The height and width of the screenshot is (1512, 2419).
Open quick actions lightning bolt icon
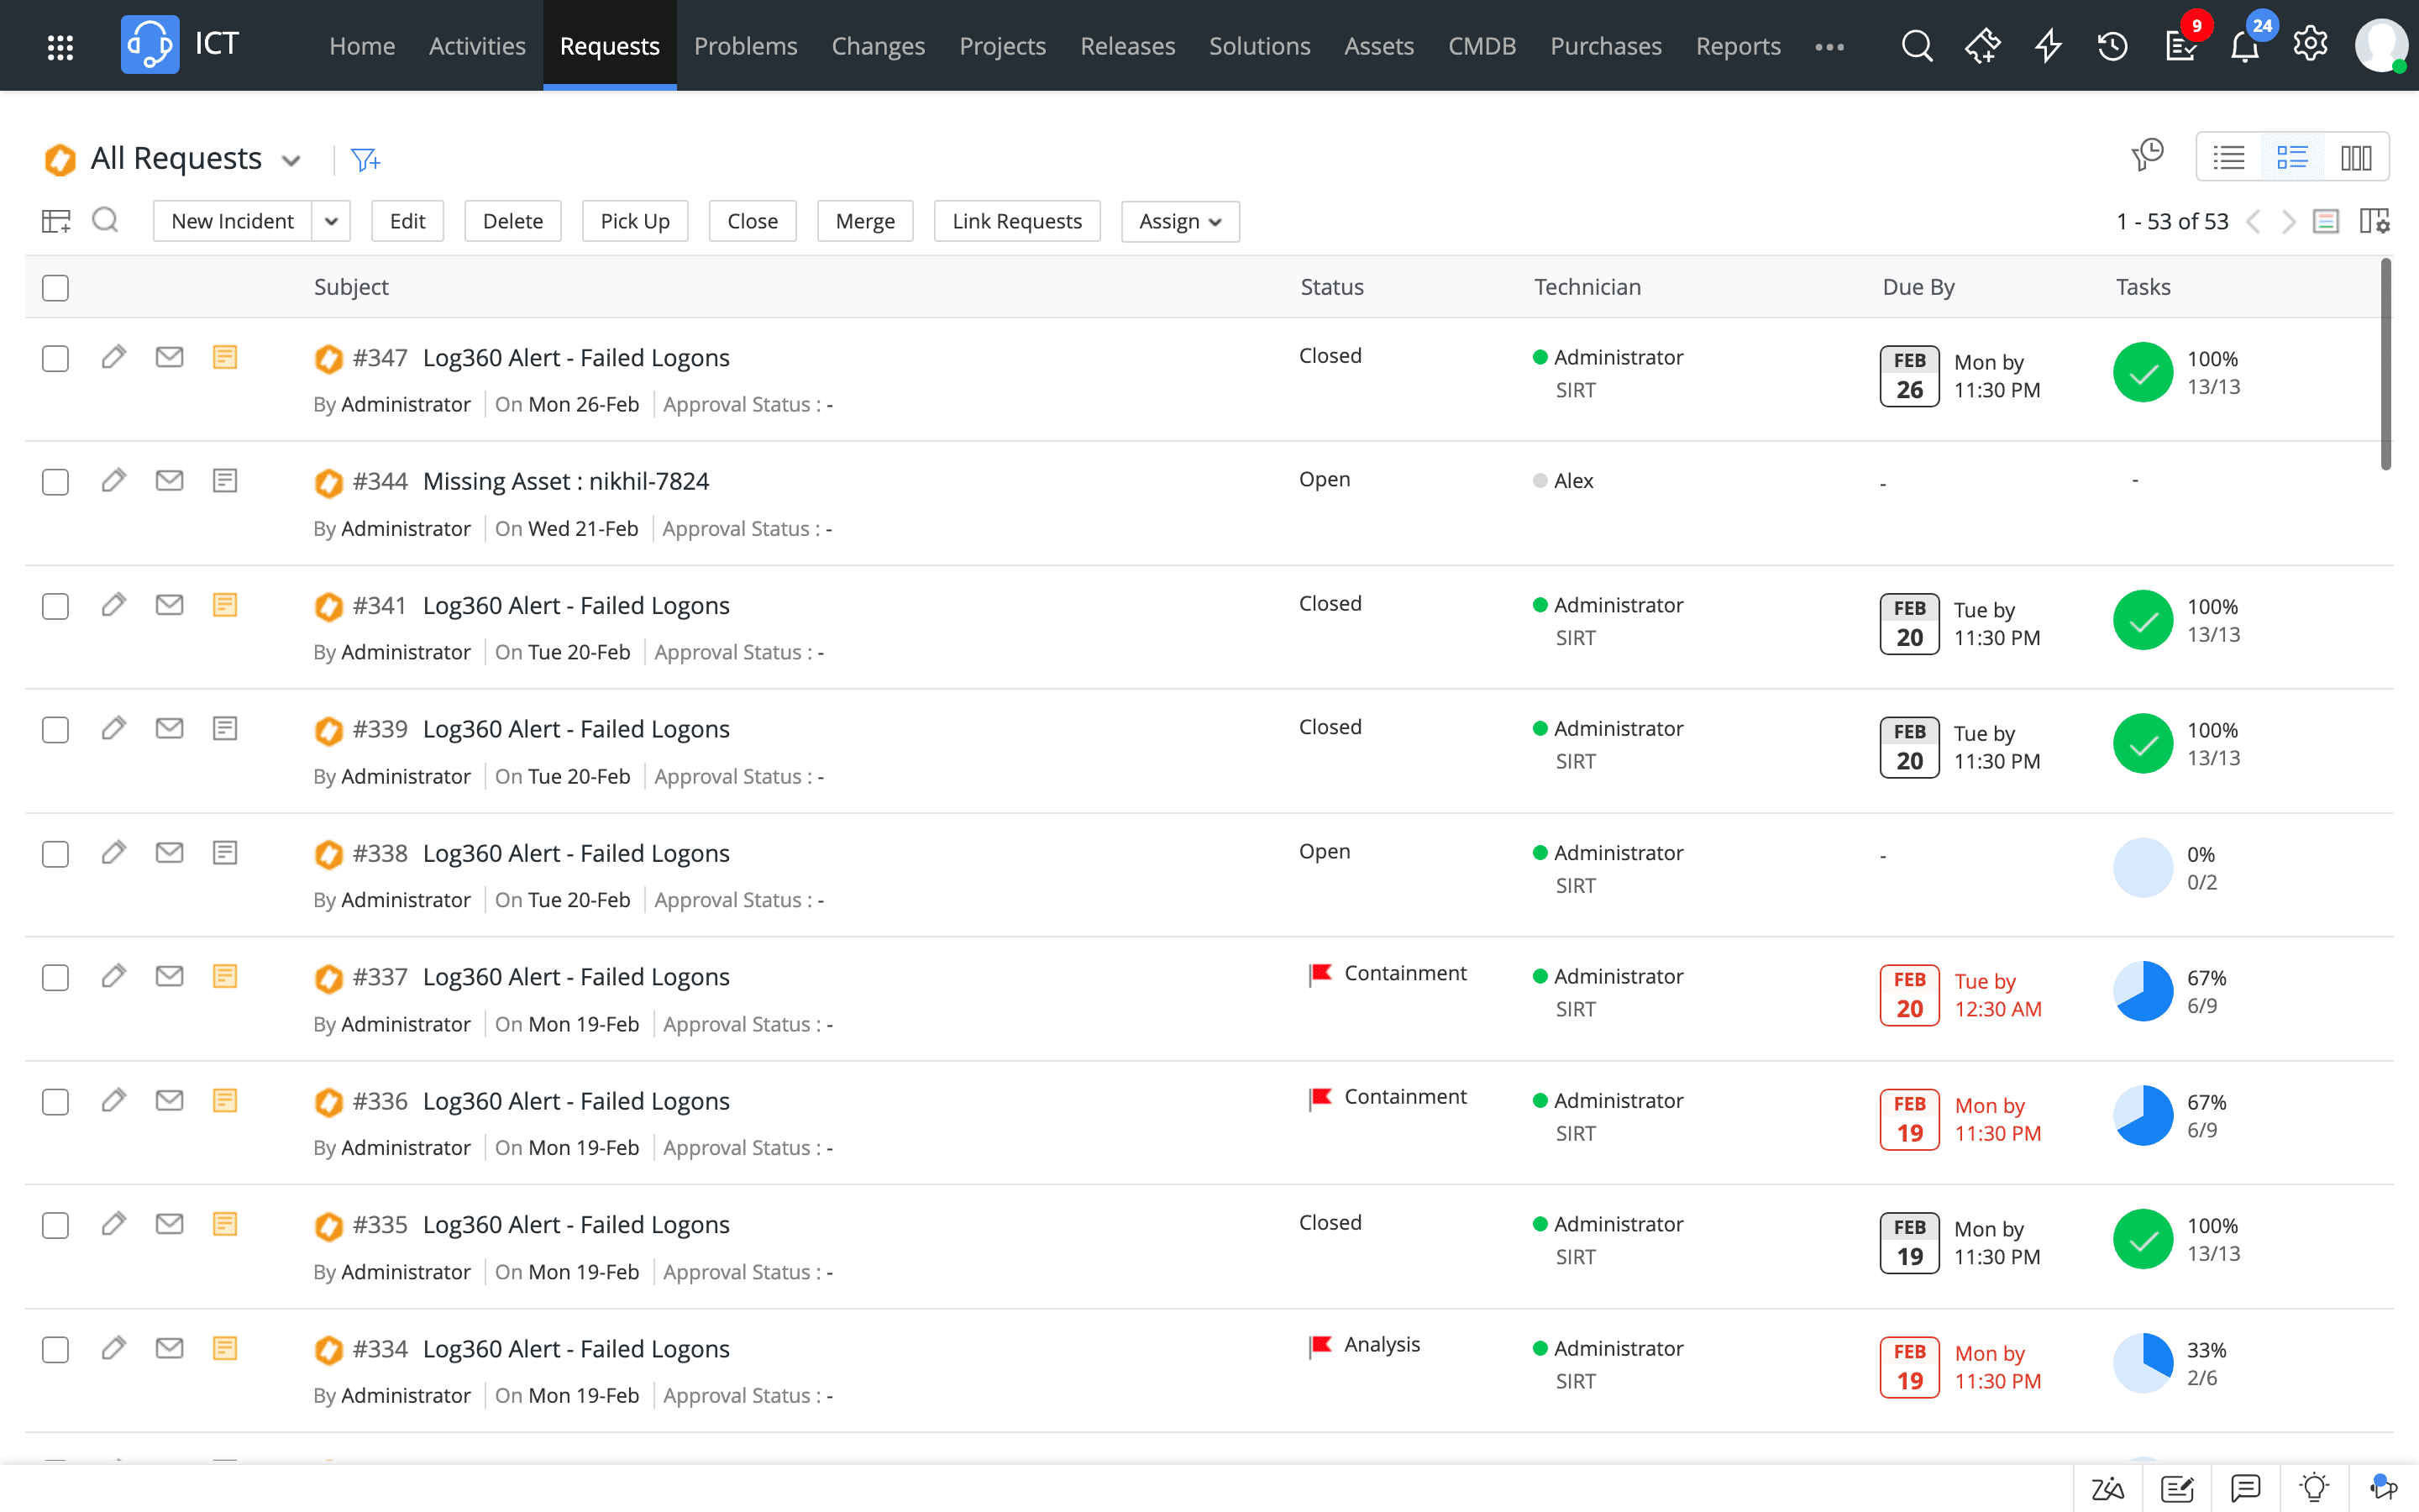(2048, 46)
